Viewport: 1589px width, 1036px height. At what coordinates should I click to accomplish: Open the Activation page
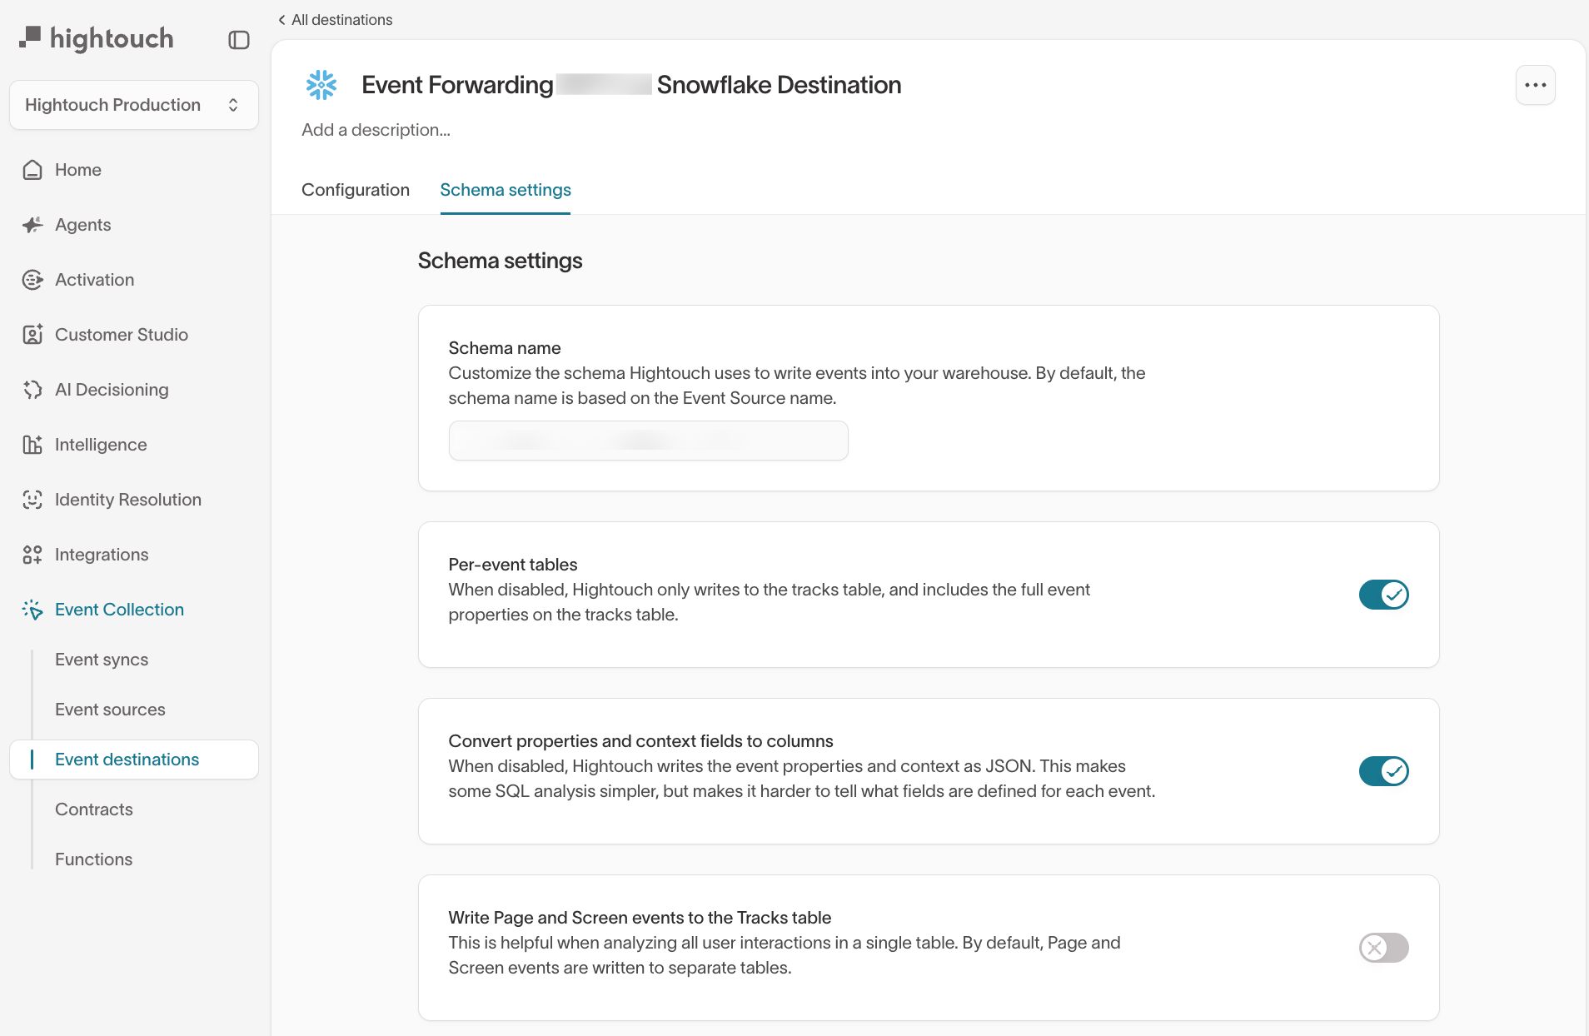point(94,279)
